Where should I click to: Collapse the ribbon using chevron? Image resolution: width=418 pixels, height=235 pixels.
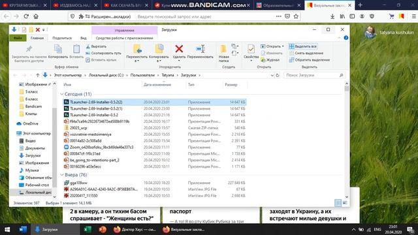coord(339,38)
